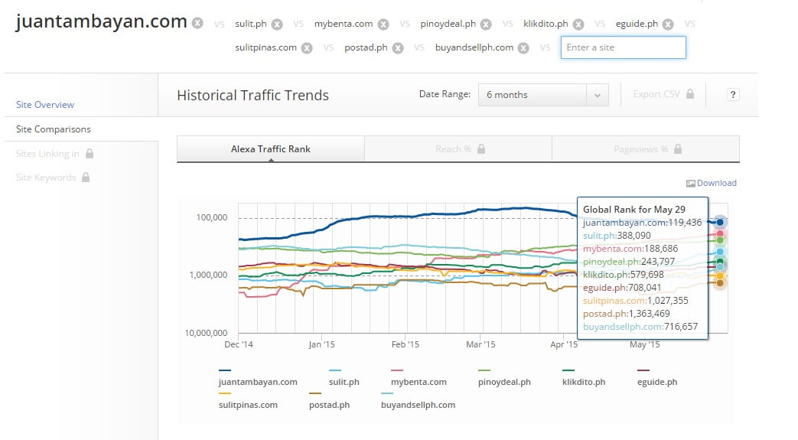Switch to the locked Reach % tab
The width and height of the screenshot is (798, 440).
tap(458, 149)
